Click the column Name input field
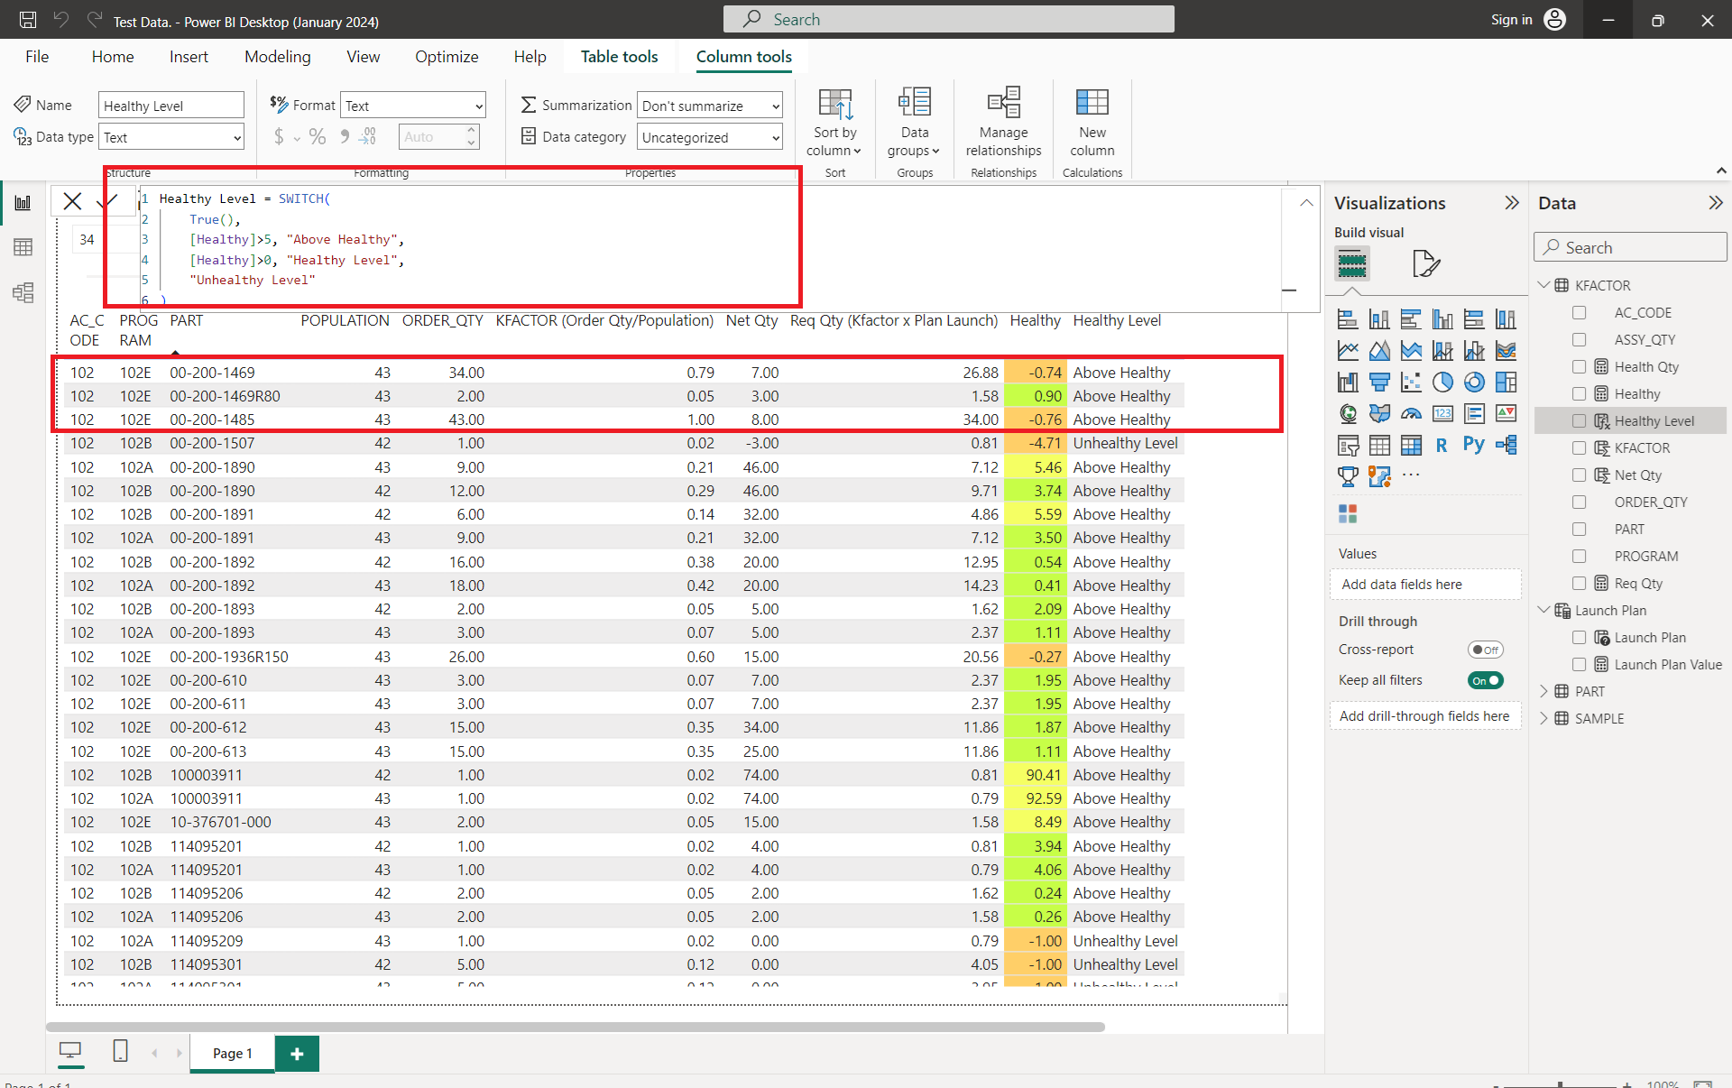Viewport: 1732px width, 1088px height. tap(171, 106)
